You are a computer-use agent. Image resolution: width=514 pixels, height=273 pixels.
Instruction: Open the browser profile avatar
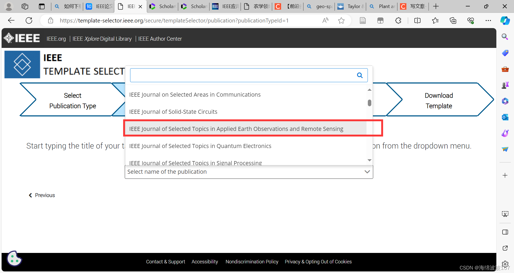point(9,6)
